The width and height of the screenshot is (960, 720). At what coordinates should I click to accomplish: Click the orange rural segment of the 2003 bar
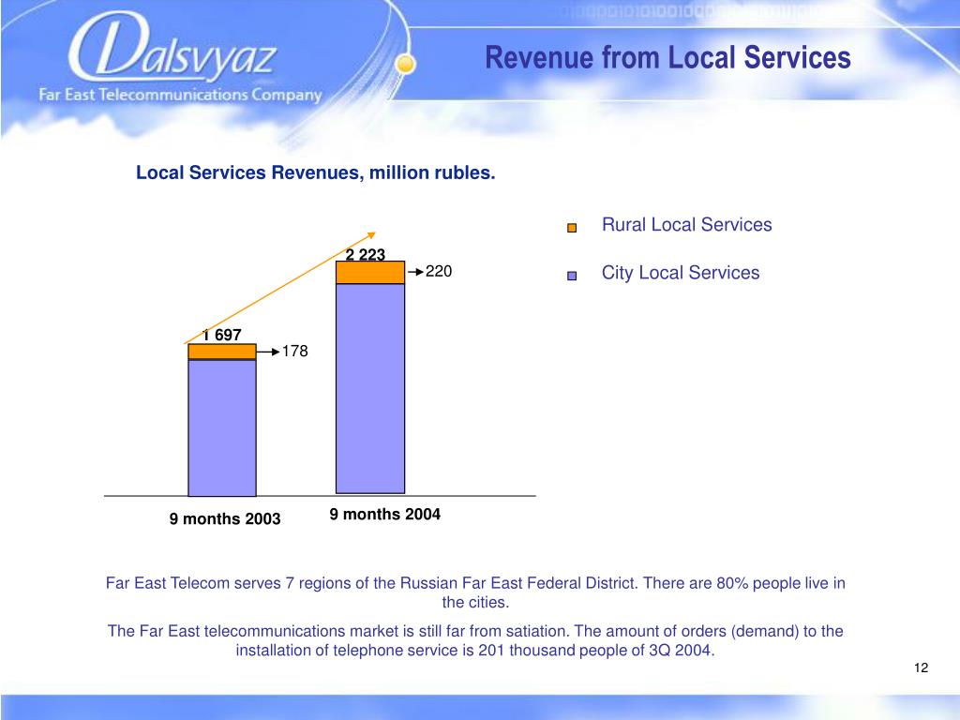(221, 352)
